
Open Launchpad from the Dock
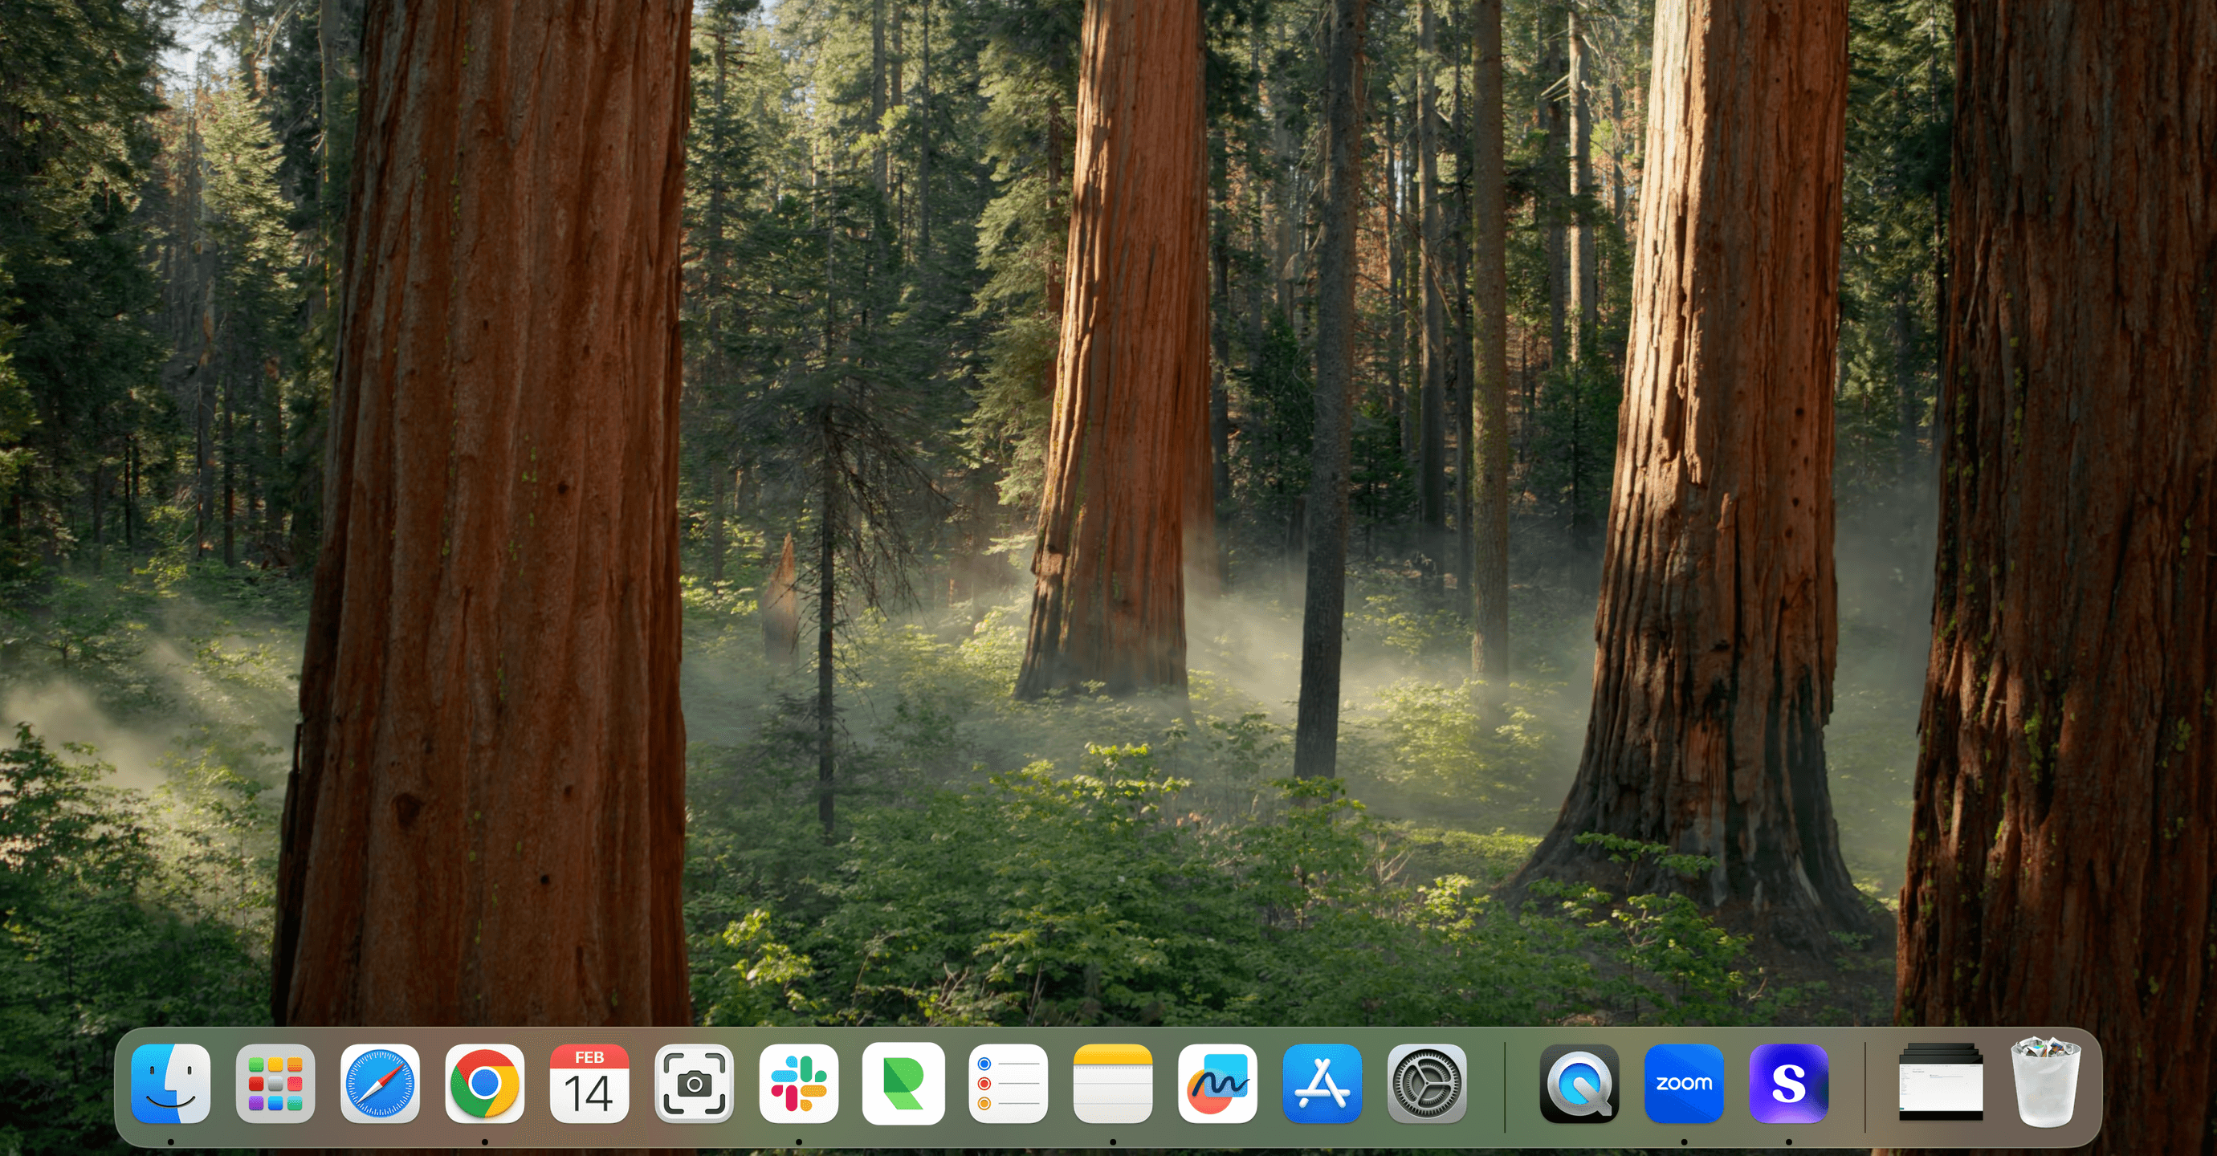[275, 1084]
